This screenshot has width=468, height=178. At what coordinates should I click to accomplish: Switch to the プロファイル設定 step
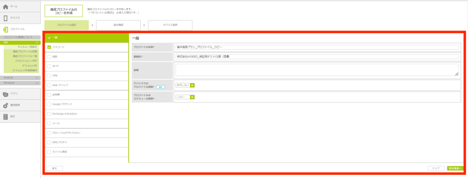(67, 25)
